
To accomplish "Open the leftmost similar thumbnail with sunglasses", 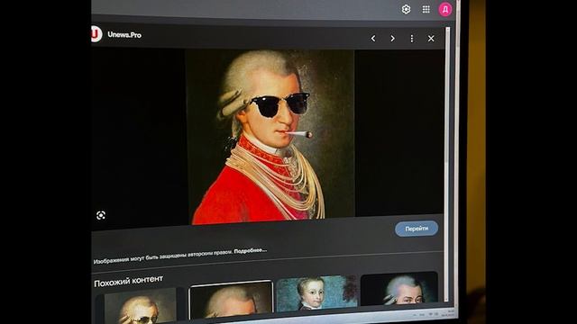I will tap(140, 306).
